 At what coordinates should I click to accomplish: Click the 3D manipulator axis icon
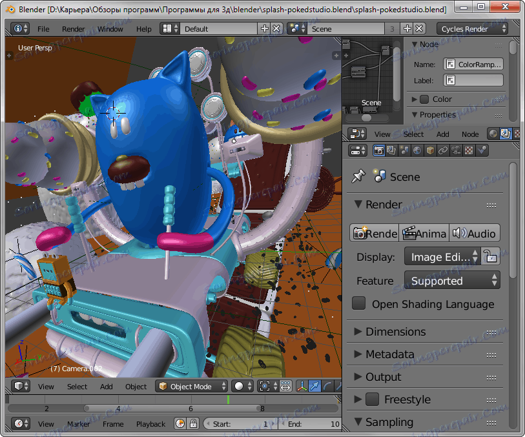coord(302,386)
